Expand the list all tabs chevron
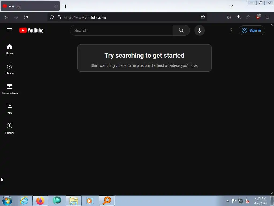This screenshot has width=274, height=206. pyautogui.click(x=231, y=6)
